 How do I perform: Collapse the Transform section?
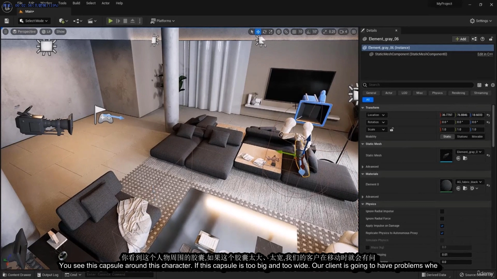(363, 108)
